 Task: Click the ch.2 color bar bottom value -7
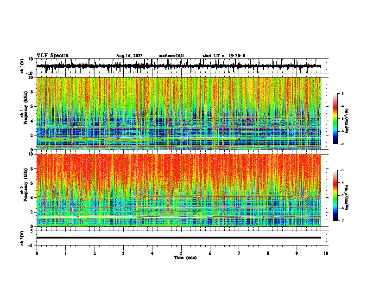342,221
